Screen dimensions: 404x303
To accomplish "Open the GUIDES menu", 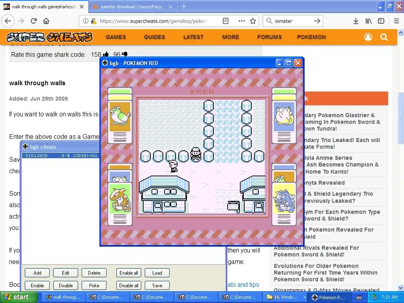I will point(154,37).
